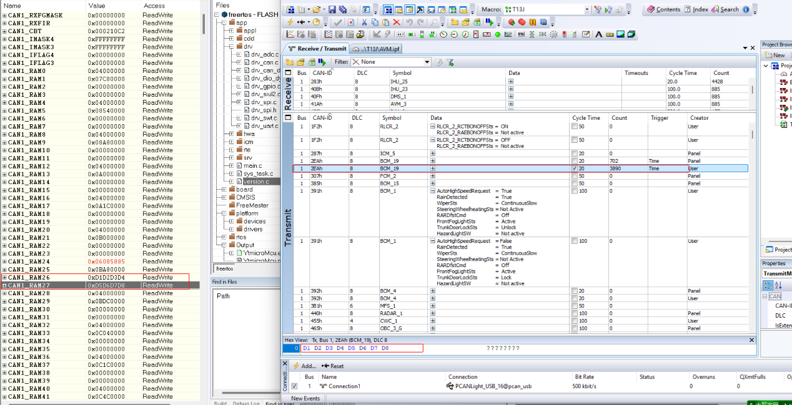Select version.c in Files tree
The image size is (792, 405).
(256, 181)
